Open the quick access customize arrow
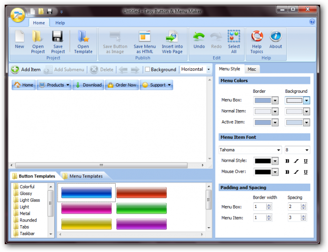The width and height of the screenshot is (328, 252). [61, 12]
